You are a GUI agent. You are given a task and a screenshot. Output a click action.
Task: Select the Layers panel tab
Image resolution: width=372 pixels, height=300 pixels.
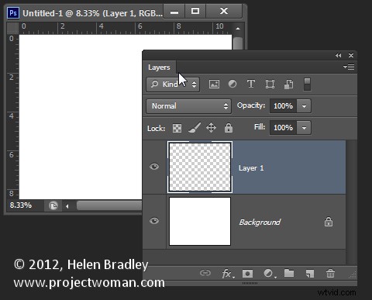[159, 67]
